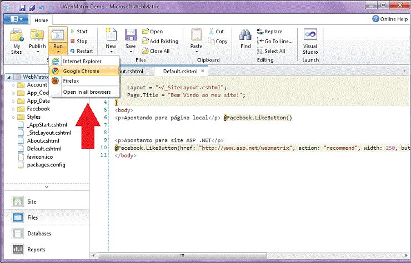The image size is (411, 263).
Task: Switch to the Default.cshtml tab
Action: pos(180,71)
